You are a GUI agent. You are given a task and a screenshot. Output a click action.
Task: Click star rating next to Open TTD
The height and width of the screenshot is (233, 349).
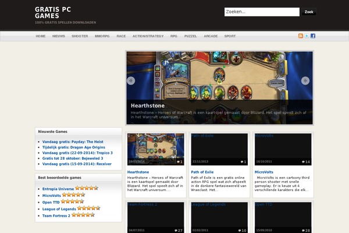pos(72,202)
